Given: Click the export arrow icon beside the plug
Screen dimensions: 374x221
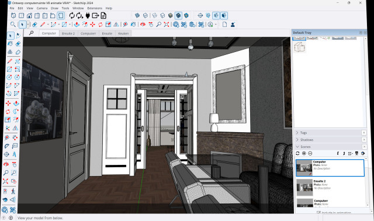Looking at the screenshot, I should (95, 16).
